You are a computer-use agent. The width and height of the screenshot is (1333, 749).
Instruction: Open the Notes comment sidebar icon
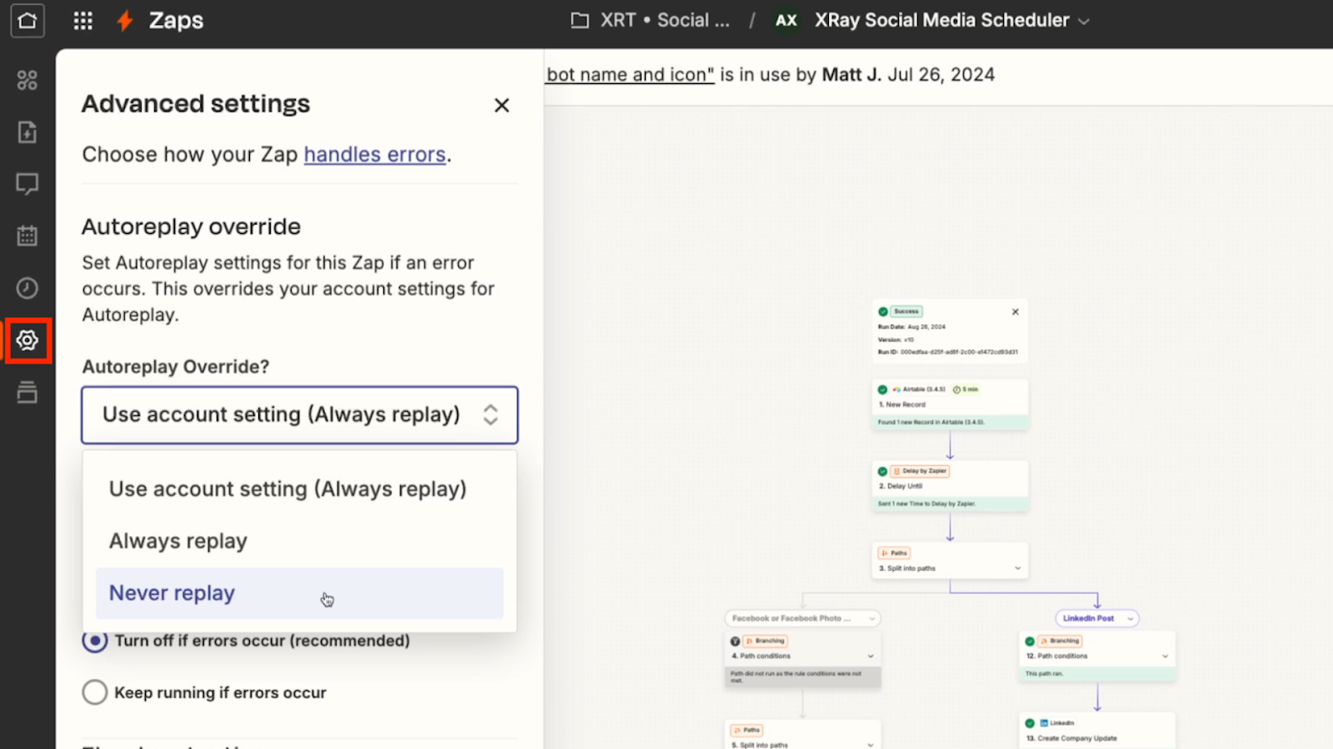[27, 184]
